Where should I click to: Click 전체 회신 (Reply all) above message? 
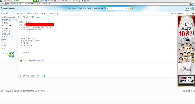(x=26, y=17)
